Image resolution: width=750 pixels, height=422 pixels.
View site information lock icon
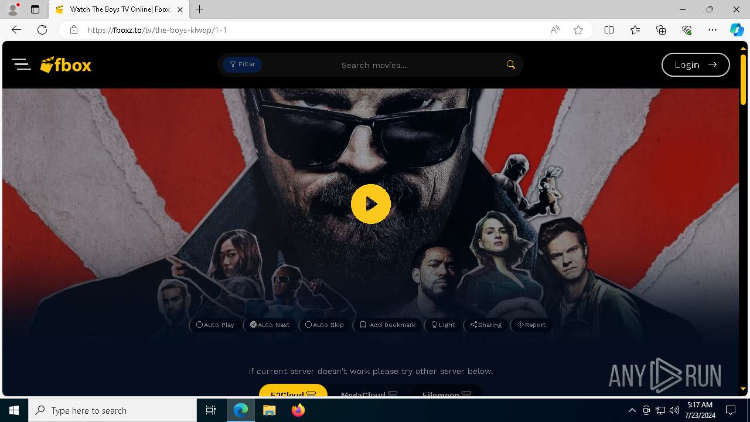click(x=74, y=30)
